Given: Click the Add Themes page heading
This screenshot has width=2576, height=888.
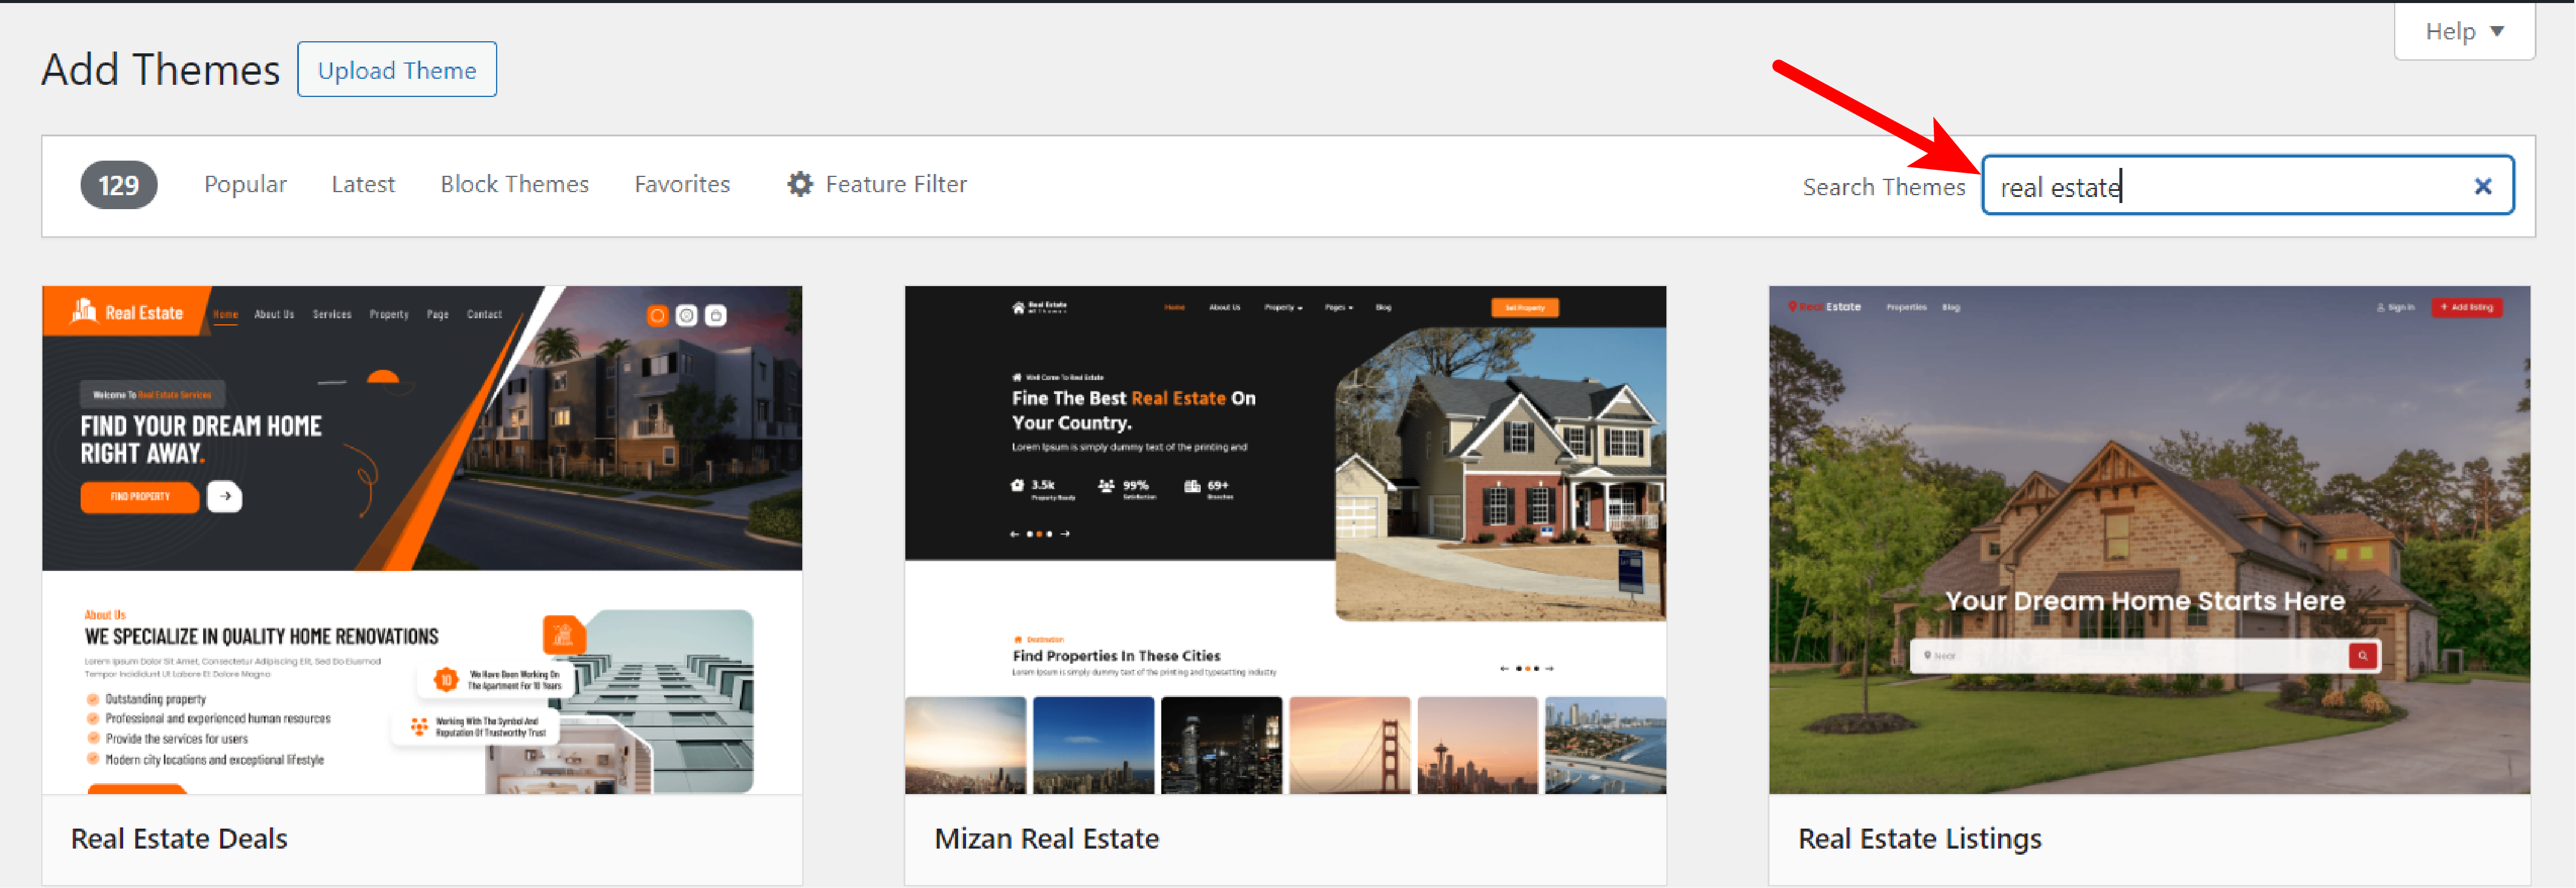Looking at the screenshot, I should point(160,70).
